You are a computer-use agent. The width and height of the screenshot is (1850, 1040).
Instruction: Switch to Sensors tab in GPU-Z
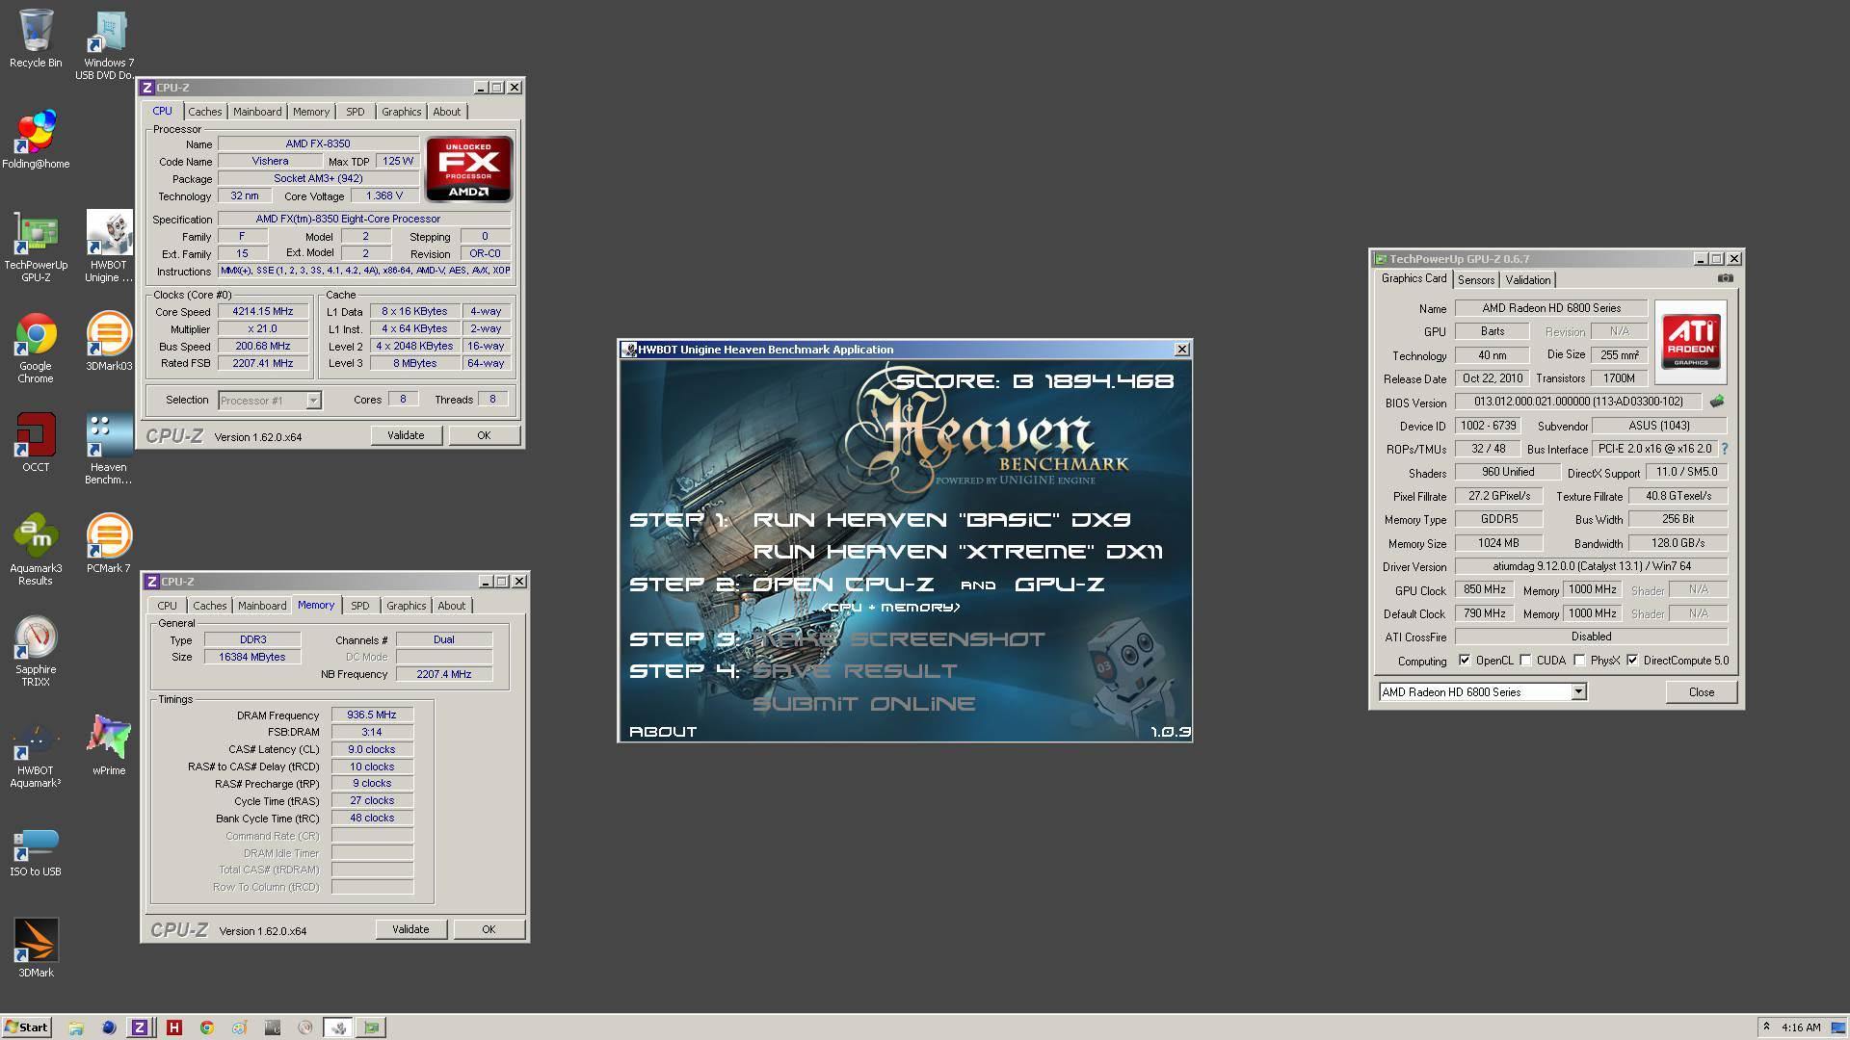tap(1476, 280)
